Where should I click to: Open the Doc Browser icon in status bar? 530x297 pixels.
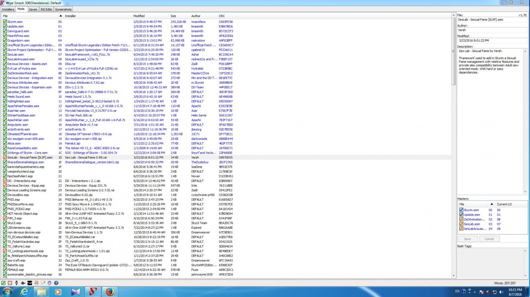pos(36,283)
